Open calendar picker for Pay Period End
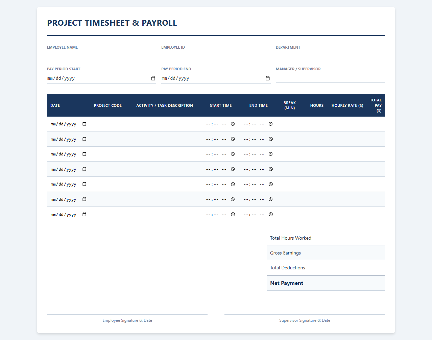Image resolution: width=432 pixels, height=340 pixels. point(268,78)
